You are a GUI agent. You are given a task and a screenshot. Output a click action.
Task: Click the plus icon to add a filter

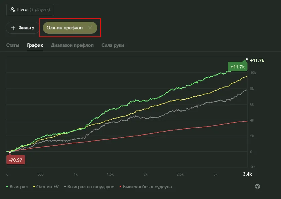[13, 28]
